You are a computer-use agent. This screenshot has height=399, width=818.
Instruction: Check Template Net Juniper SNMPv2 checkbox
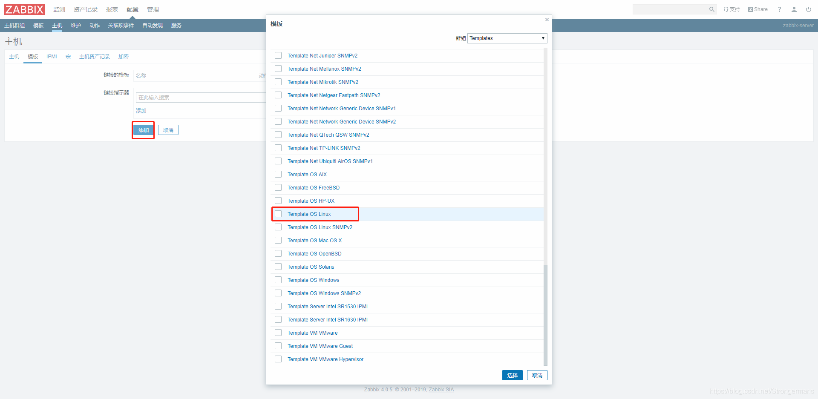click(278, 55)
